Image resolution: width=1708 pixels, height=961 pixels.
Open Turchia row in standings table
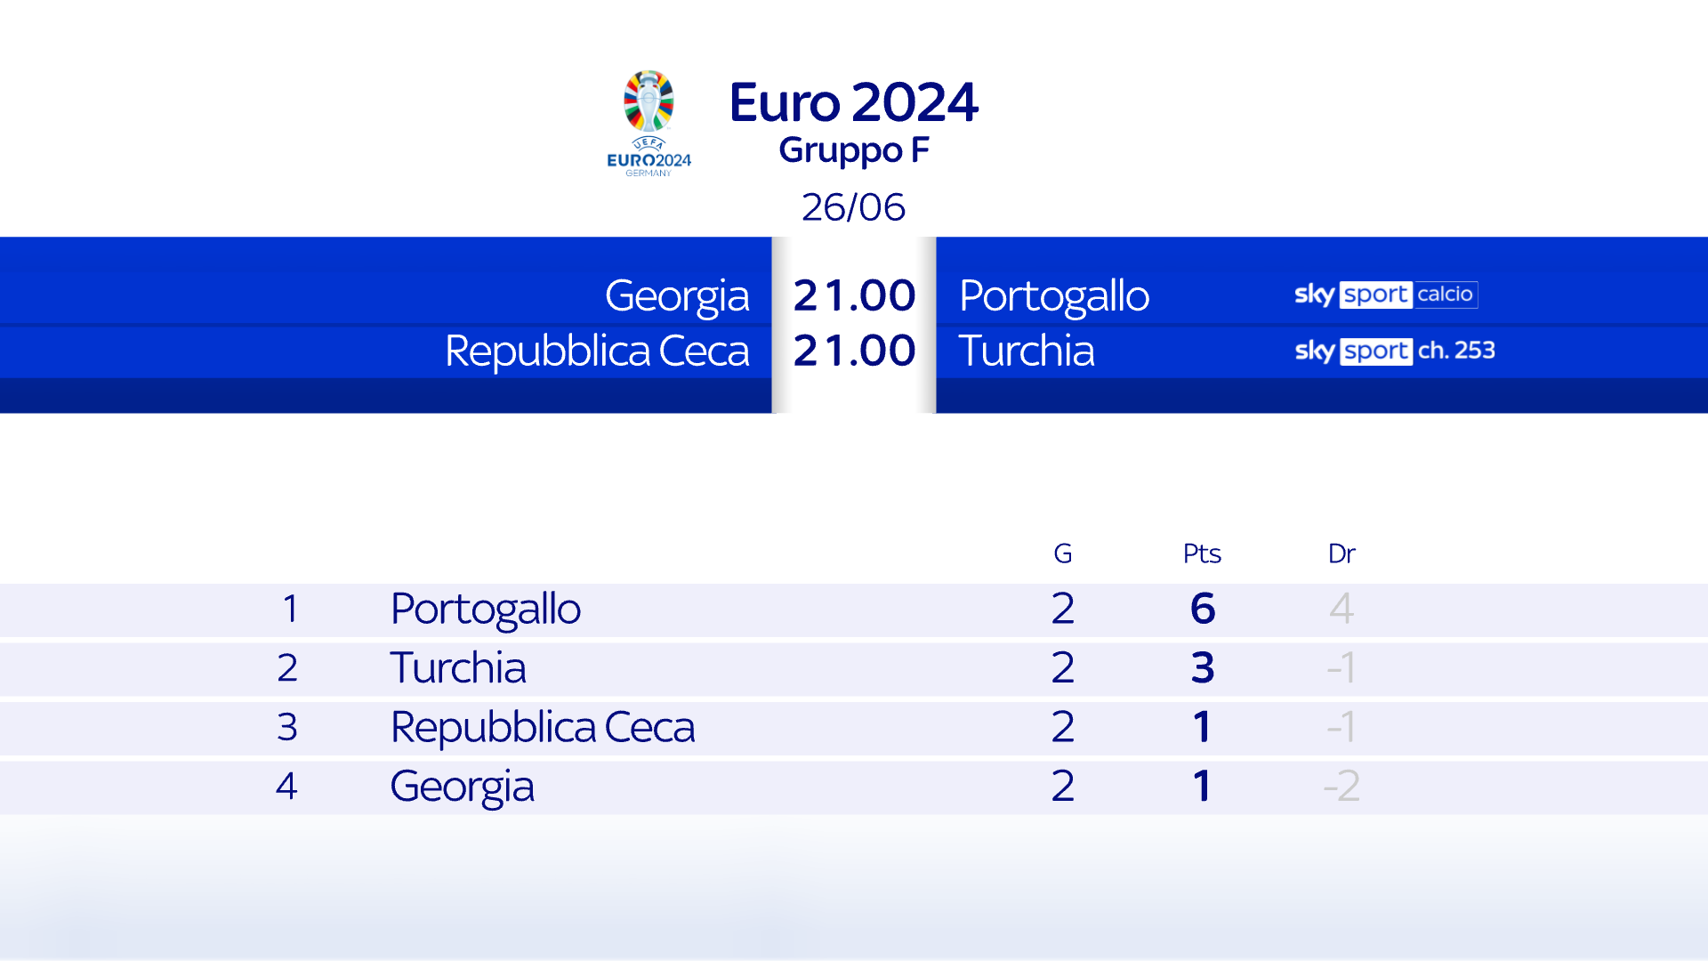457,668
